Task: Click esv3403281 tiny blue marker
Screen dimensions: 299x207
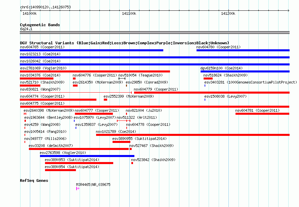Action: [x=205, y=86]
